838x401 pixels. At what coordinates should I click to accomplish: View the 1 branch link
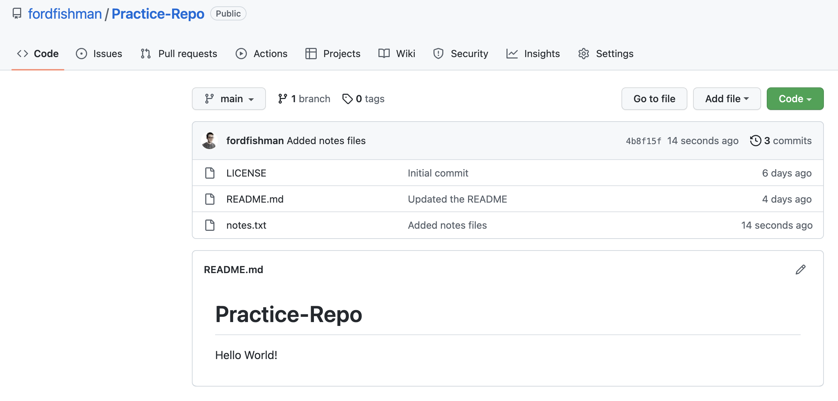click(304, 99)
